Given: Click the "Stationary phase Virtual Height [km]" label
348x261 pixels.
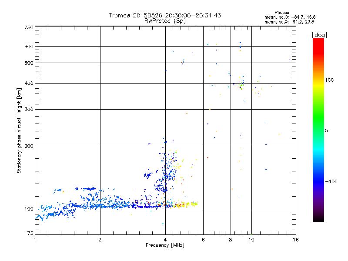Looking at the screenshot, I should (x=19, y=131).
